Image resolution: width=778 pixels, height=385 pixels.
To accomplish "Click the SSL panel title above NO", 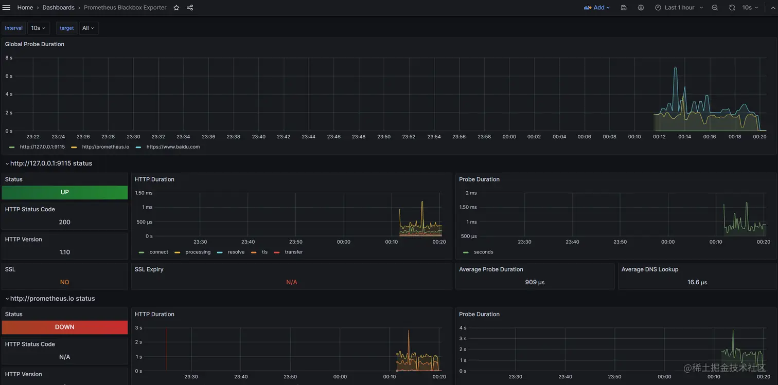I will pos(10,269).
